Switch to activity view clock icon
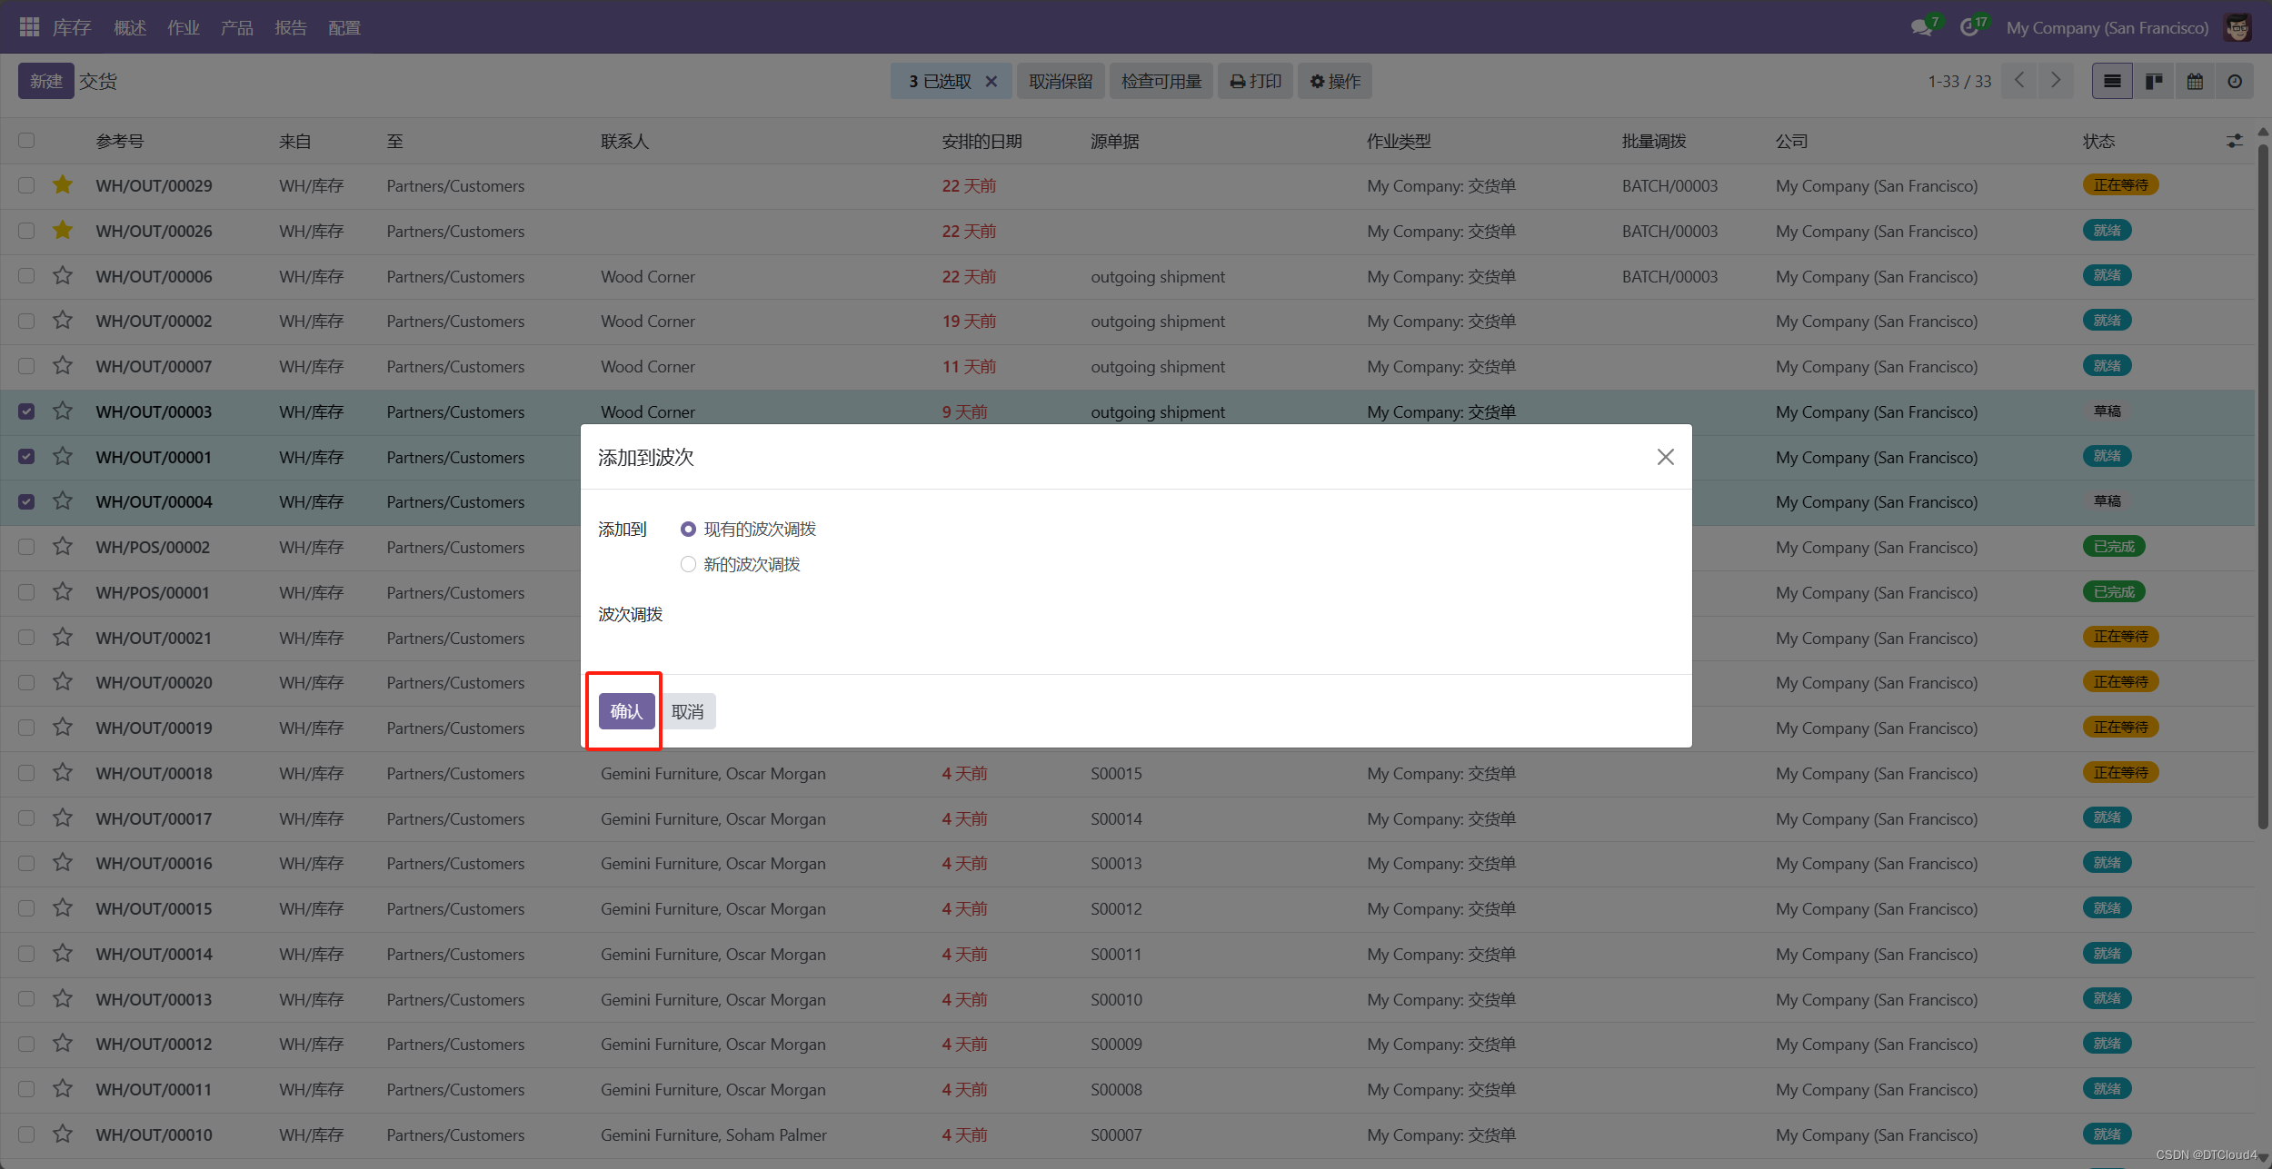 [x=2235, y=82]
